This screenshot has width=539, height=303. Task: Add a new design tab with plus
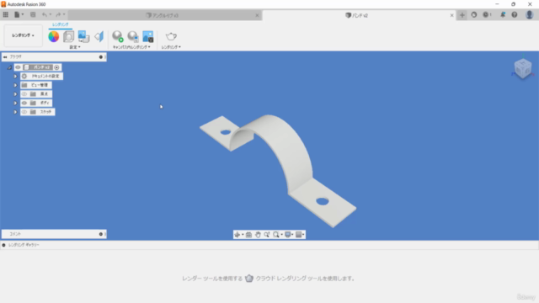coord(462,15)
